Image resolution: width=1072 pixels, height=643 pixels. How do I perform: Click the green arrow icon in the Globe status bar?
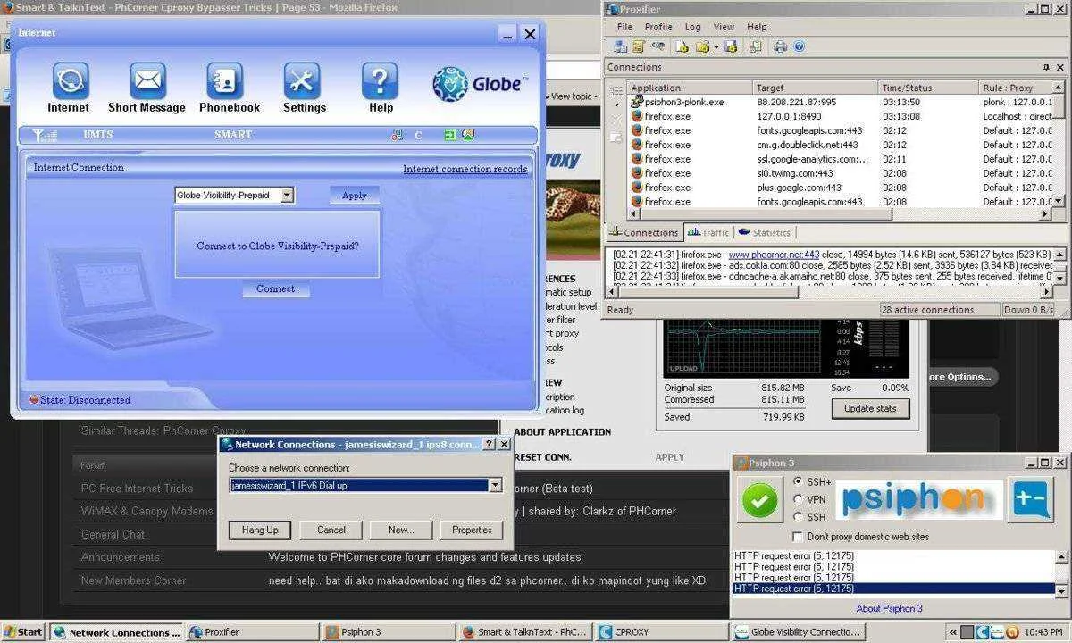(449, 135)
